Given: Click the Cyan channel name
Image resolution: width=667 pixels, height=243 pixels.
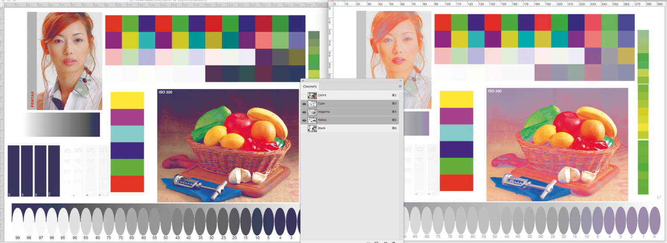Looking at the screenshot, I should coord(321,104).
